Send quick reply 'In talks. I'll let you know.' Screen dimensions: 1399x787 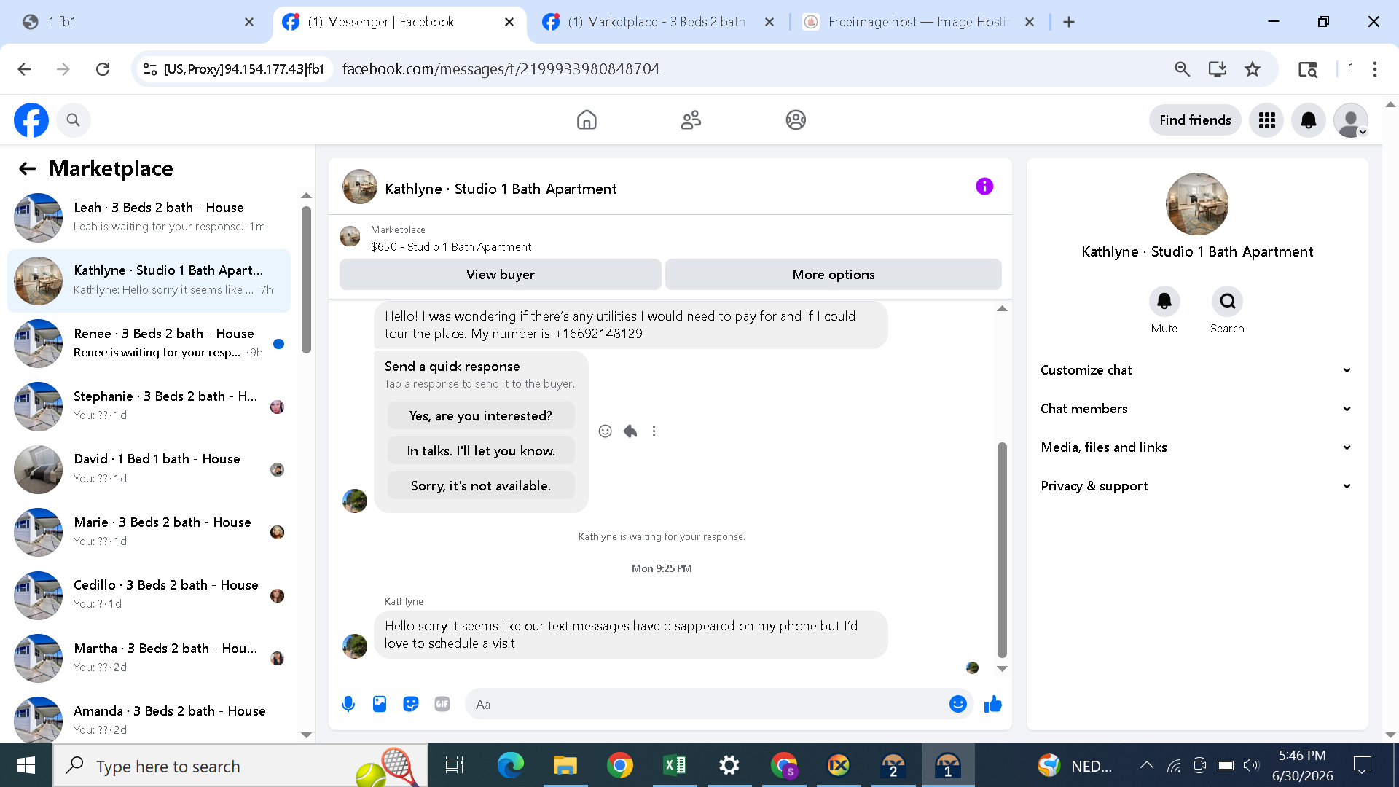pyautogui.click(x=481, y=451)
